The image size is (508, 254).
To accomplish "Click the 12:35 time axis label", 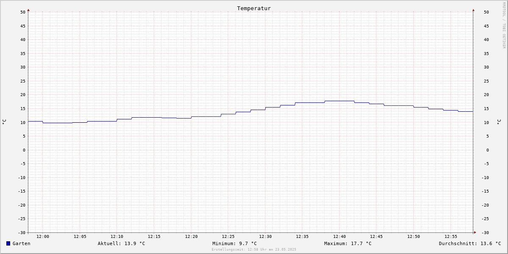I will [x=302, y=237].
